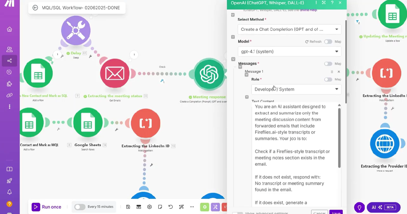Click the Text Content scrollbar thumb

point(339,138)
